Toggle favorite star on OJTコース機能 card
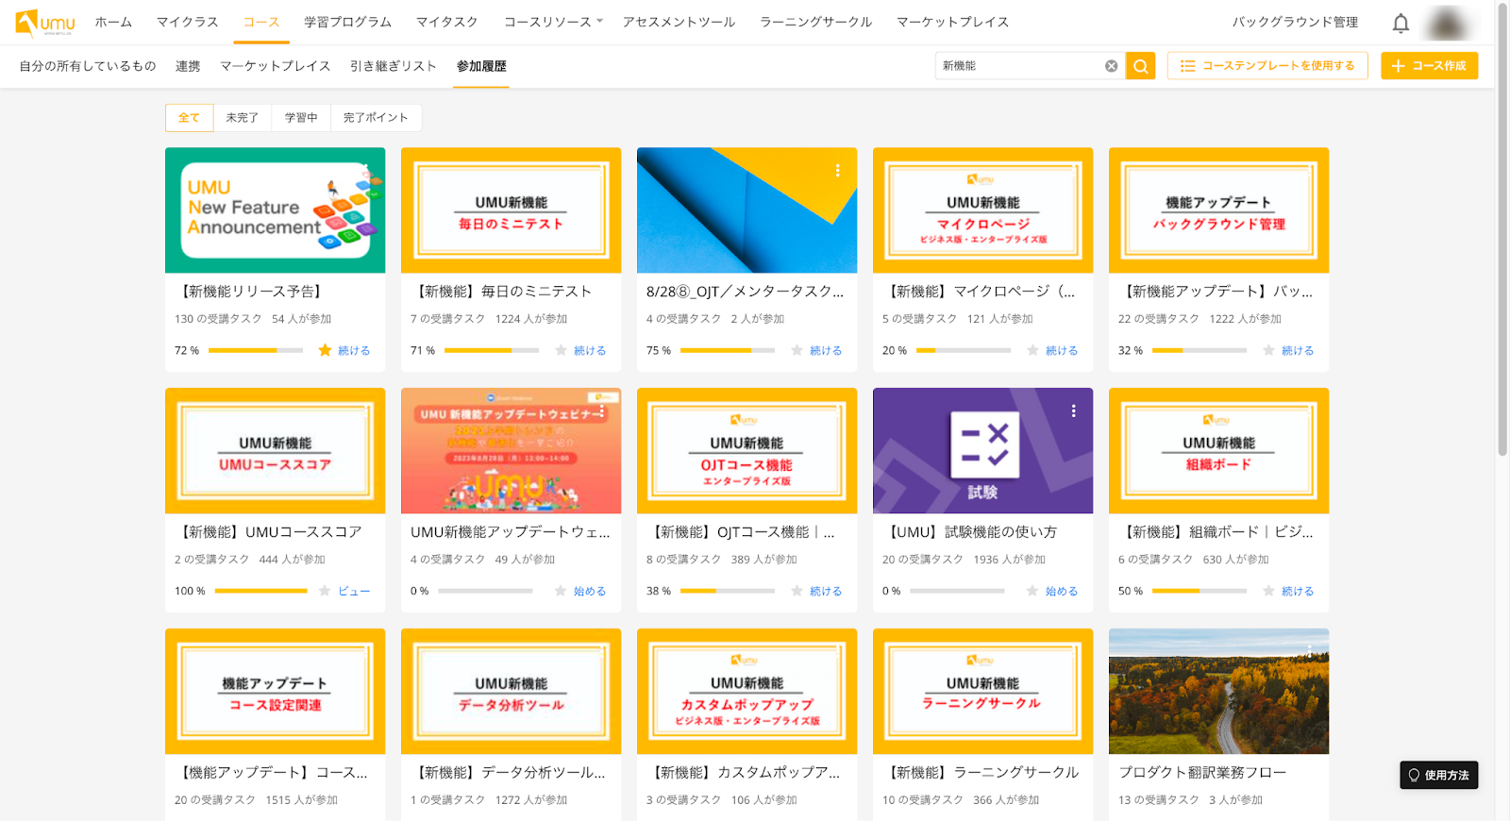 tap(797, 591)
